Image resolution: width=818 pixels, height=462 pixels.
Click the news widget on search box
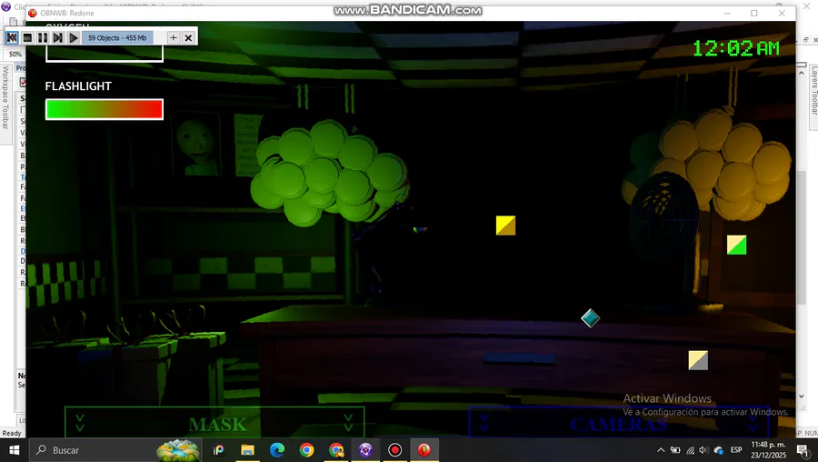click(178, 450)
